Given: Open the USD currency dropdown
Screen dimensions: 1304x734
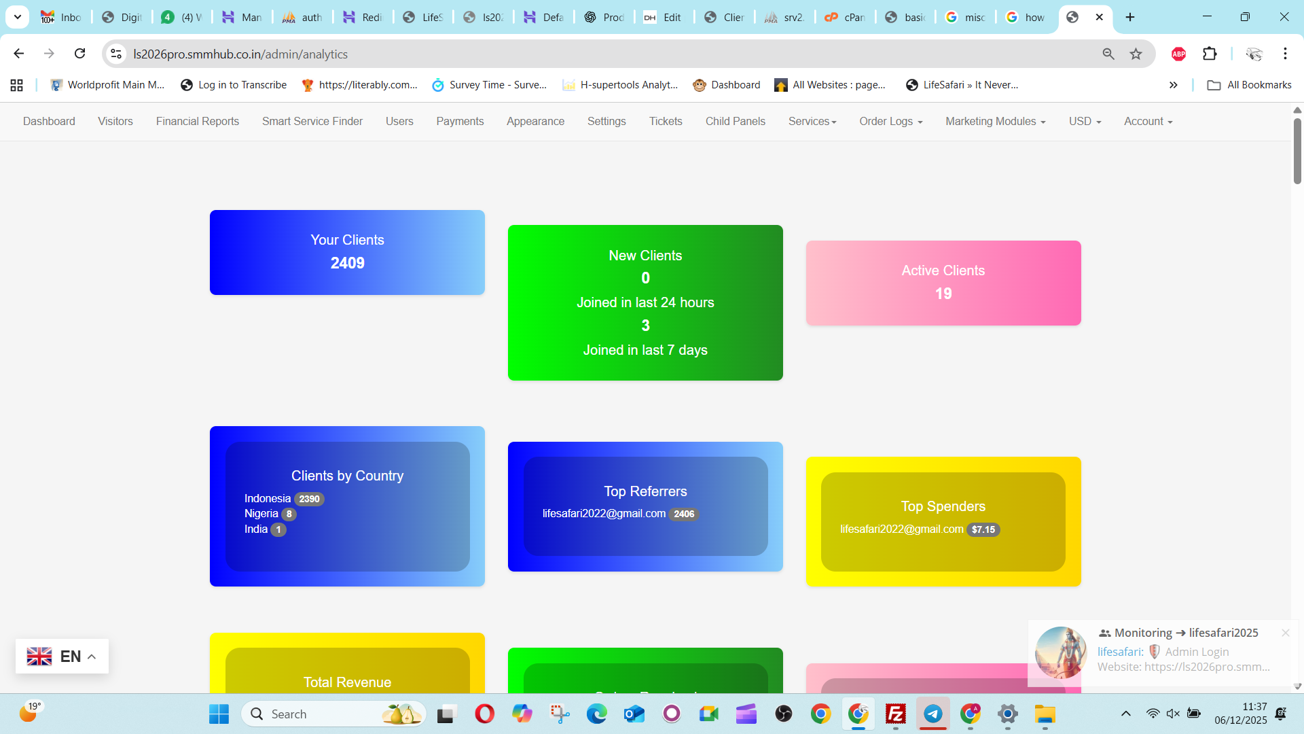Looking at the screenshot, I should [x=1085, y=121].
